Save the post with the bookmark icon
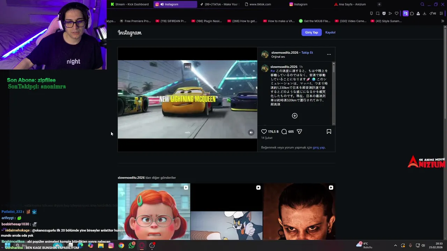The width and height of the screenshot is (447, 251). (329, 131)
